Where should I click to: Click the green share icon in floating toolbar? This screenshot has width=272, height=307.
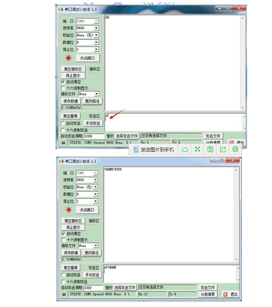click(x=223, y=149)
